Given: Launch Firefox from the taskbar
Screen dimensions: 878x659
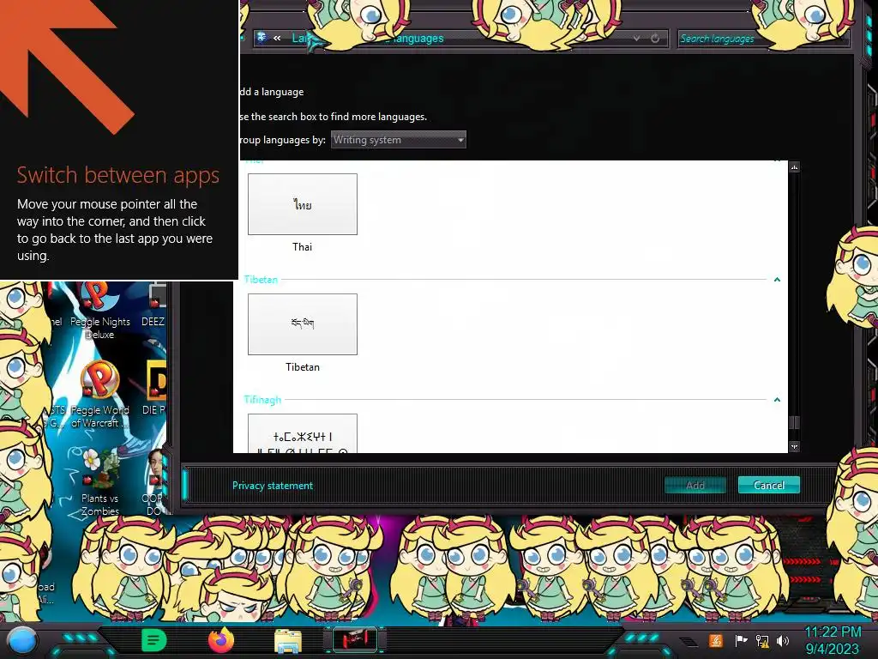Looking at the screenshot, I should 221,640.
